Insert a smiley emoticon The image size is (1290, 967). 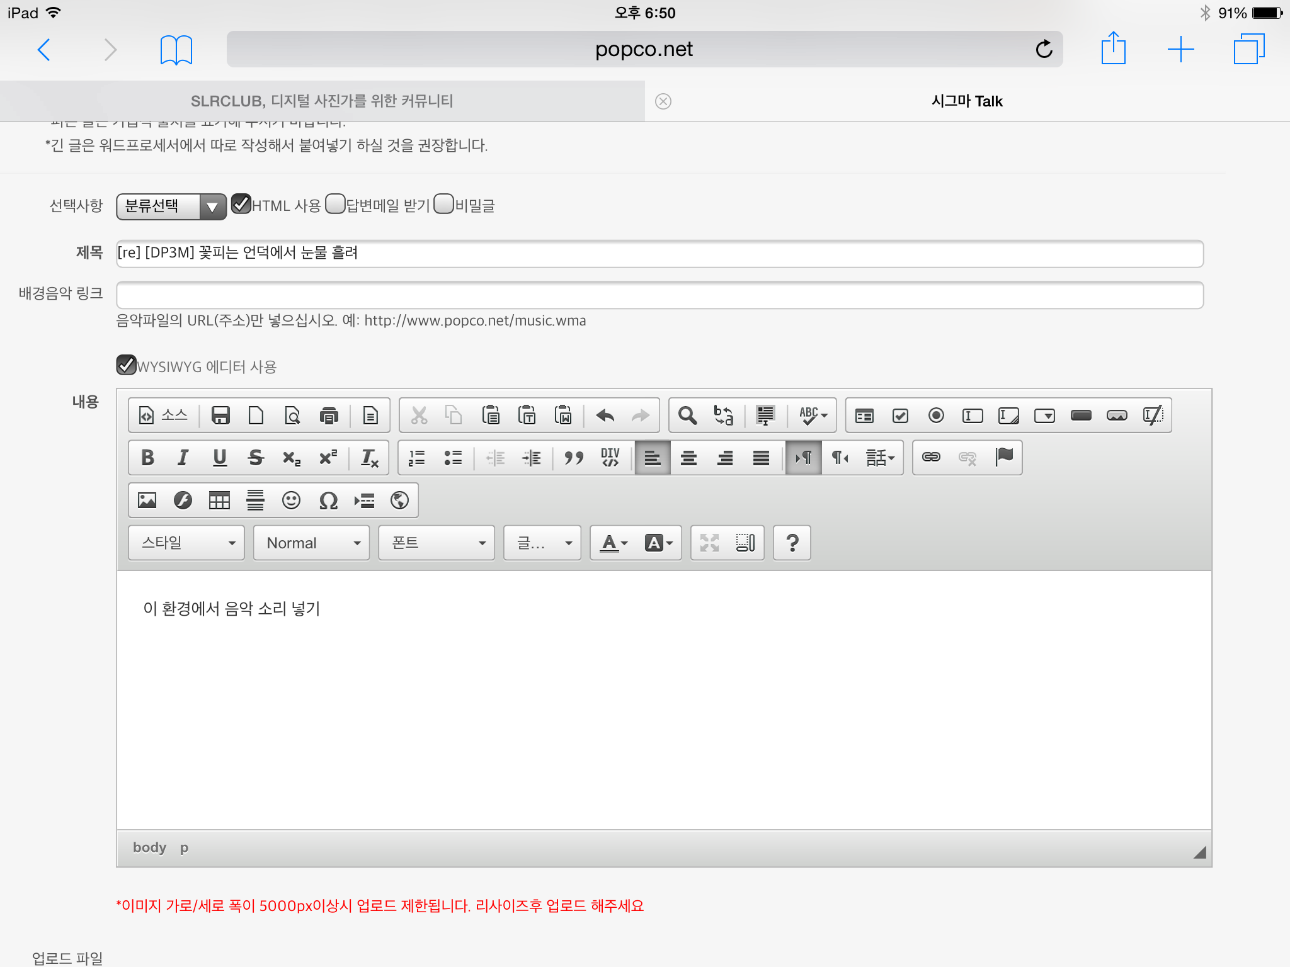click(x=291, y=500)
